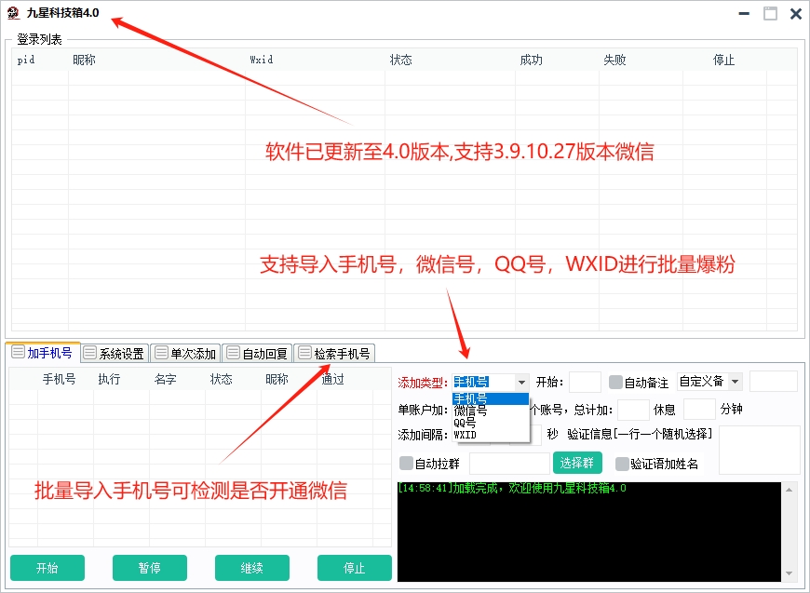The width and height of the screenshot is (810, 593).
Task: Click the 休息 minutes input field
Action: pyautogui.click(x=699, y=410)
